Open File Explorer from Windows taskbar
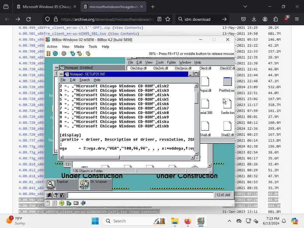The width and height of the screenshot is (304, 228). tap(175, 221)
